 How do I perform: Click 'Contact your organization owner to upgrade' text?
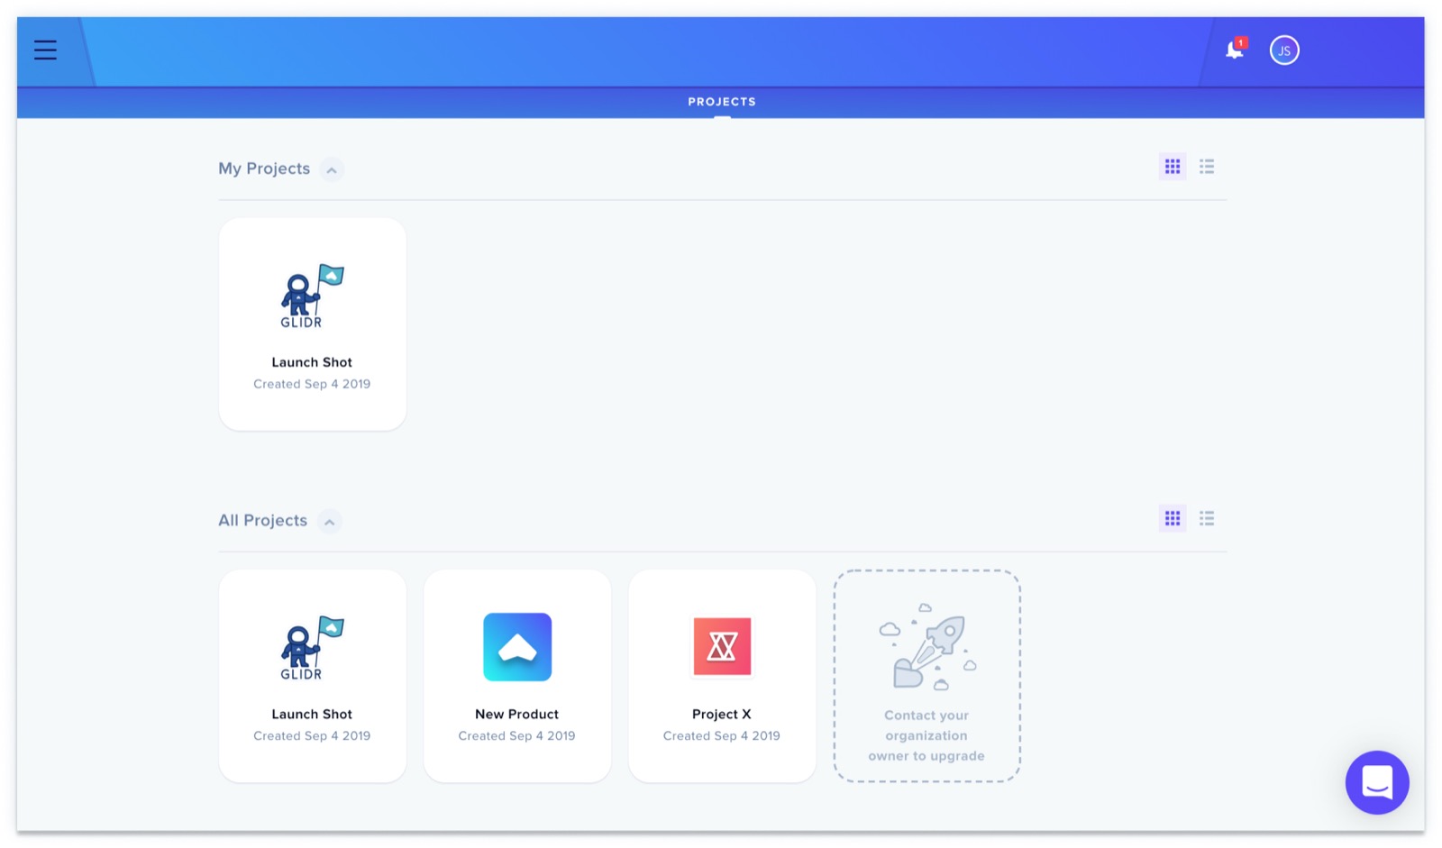(x=926, y=735)
